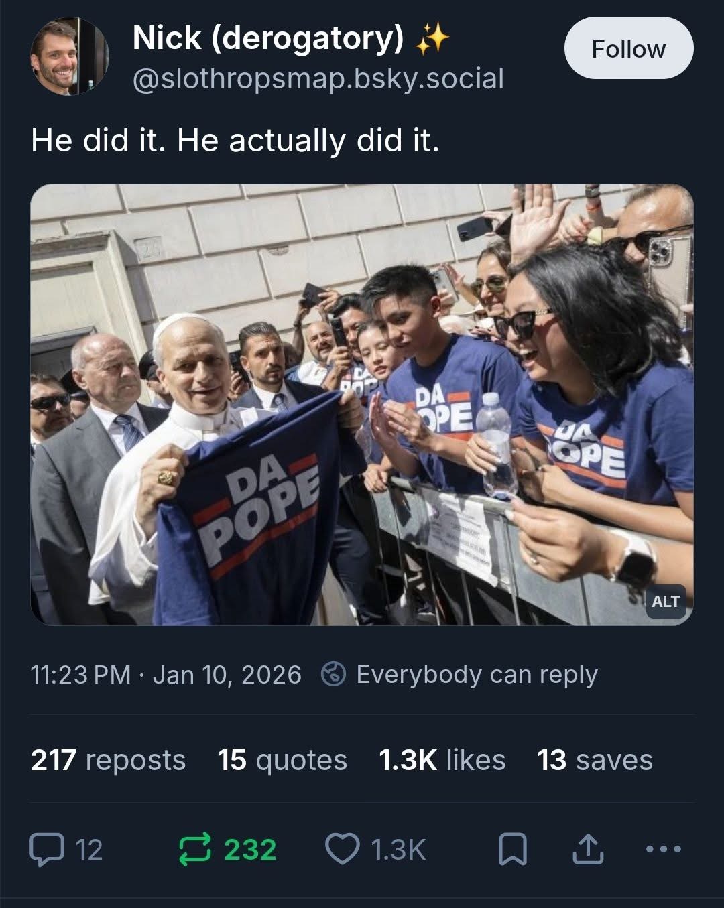Open the three-dot more options menu
This screenshot has height=908, width=724.
(664, 849)
